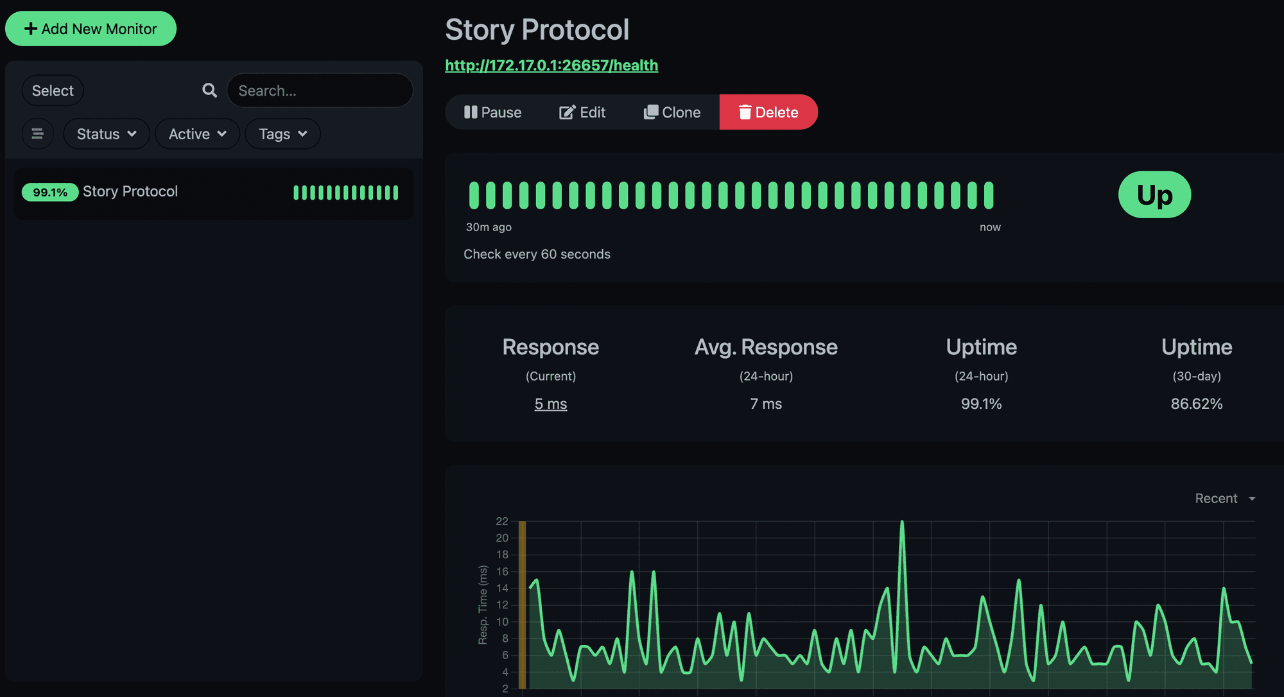Open the Status filter dropdown

tap(107, 133)
